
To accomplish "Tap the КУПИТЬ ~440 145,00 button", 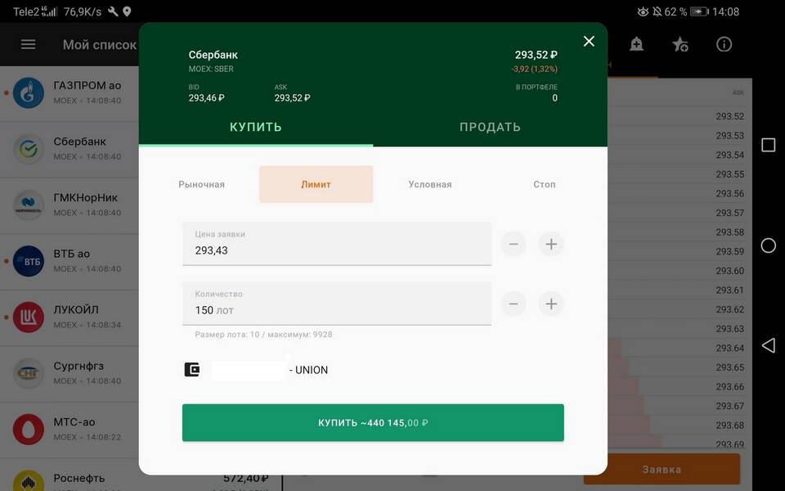I will pos(373,423).
